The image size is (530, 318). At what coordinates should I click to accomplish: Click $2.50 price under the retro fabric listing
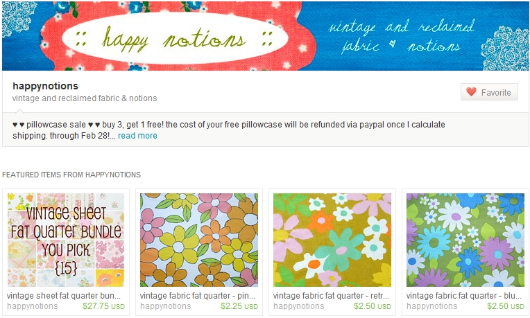372,306
